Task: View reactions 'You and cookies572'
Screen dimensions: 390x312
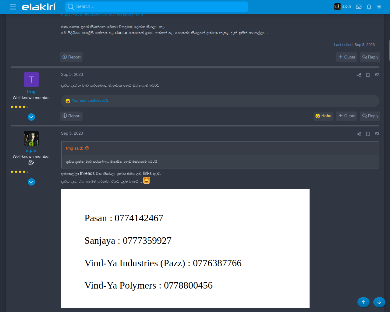Action: [90, 101]
